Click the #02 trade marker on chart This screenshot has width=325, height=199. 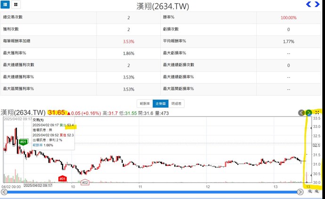point(85,182)
